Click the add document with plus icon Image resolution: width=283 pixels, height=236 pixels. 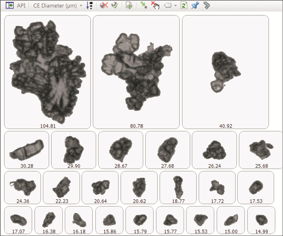[129, 6]
